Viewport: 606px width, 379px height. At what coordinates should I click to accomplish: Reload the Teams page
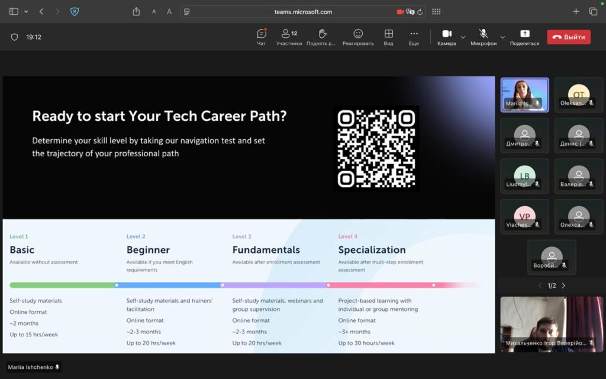(420, 12)
